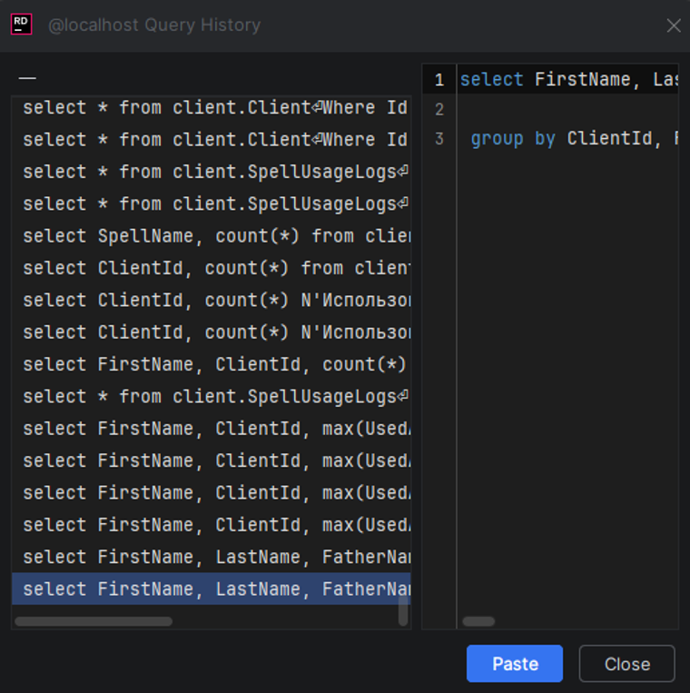Click the blue 'select' keyword in preview
690x693 pixels.
pos(492,80)
